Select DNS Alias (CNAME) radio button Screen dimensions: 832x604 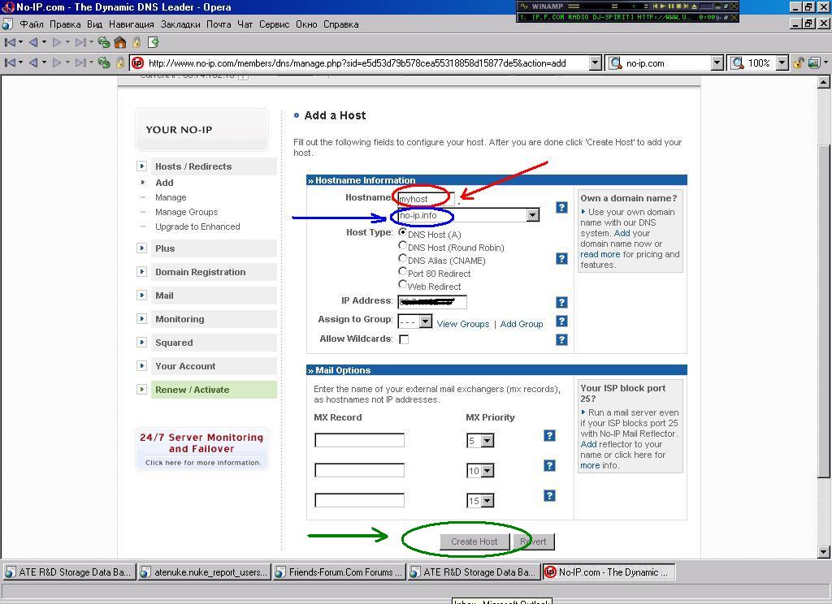pos(403,258)
